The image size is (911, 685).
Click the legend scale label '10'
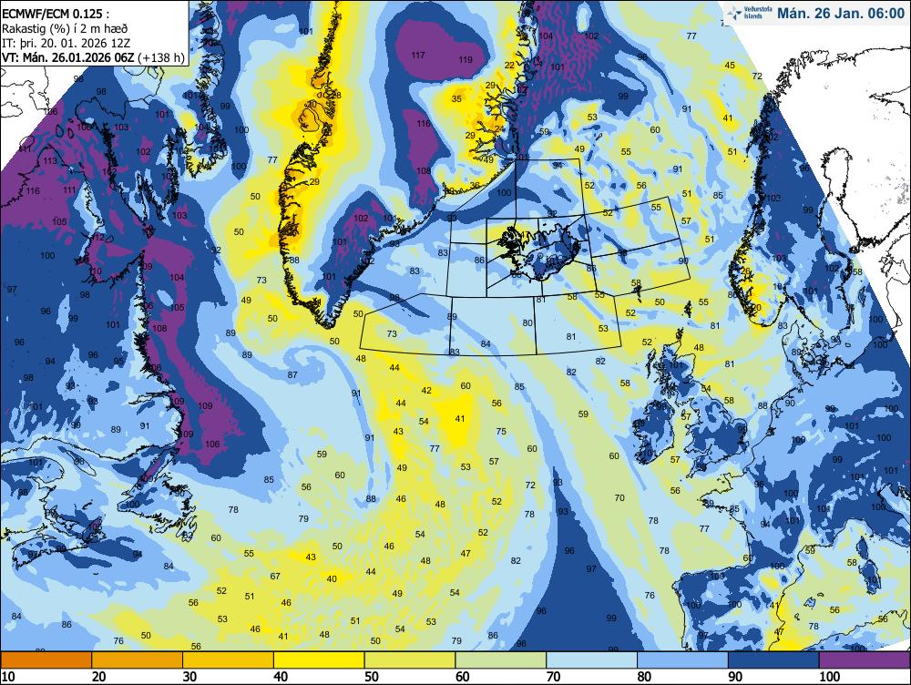8,676
